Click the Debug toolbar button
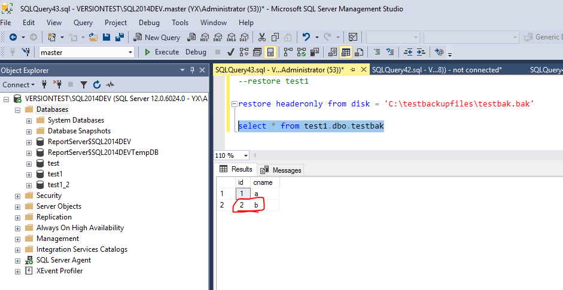Viewport: 563px width, 290px height. (x=196, y=52)
